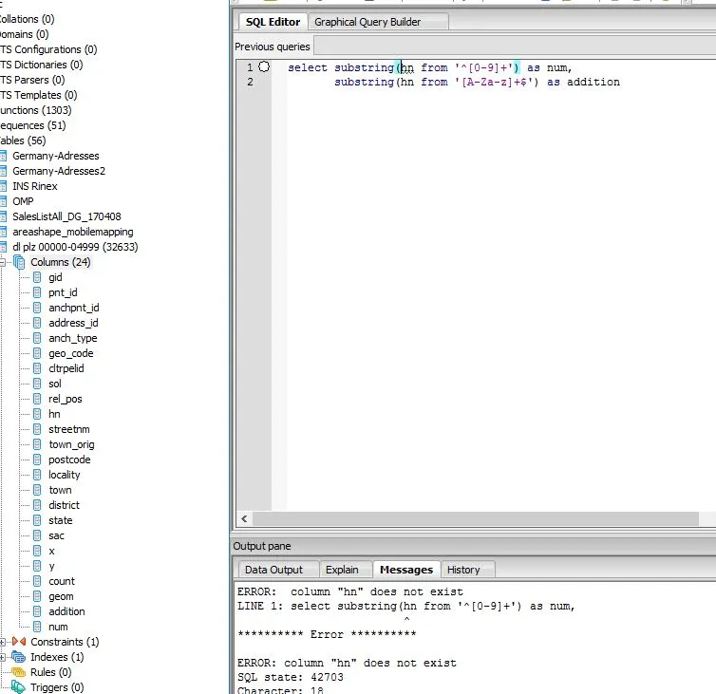Click the gid column icon
The height and width of the screenshot is (694, 716).
[37, 277]
